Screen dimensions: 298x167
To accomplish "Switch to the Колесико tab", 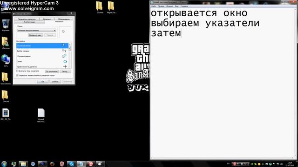I will [47, 19].
